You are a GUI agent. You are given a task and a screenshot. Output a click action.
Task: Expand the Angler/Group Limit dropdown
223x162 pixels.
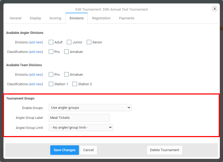(x=81, y=127)
